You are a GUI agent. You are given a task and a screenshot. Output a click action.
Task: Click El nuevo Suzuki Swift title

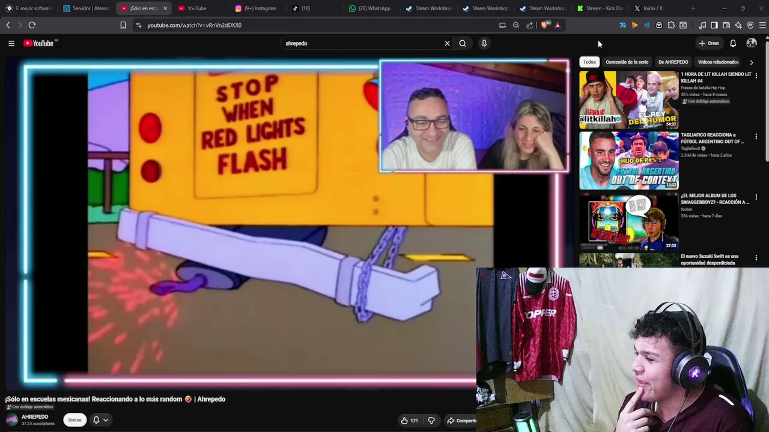pos(710,259)
